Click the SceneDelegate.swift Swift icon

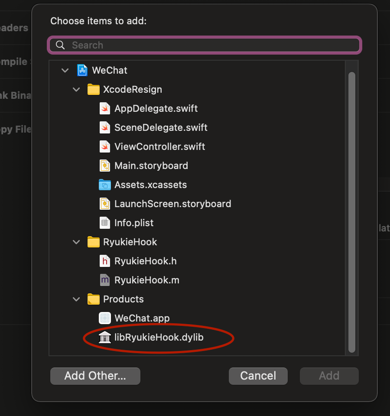click(x=105, y=127)
